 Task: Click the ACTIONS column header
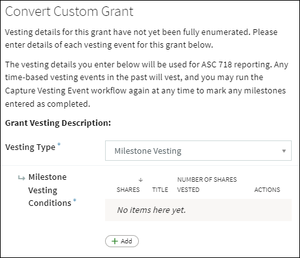(267, 189)
